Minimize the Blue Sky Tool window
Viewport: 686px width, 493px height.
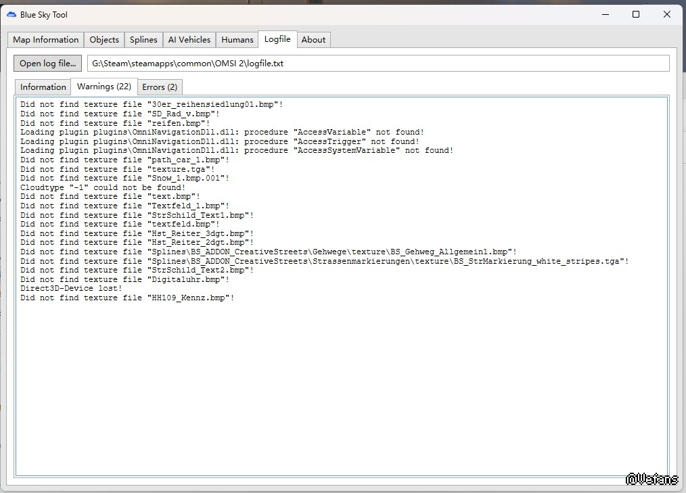pos(605,14)
